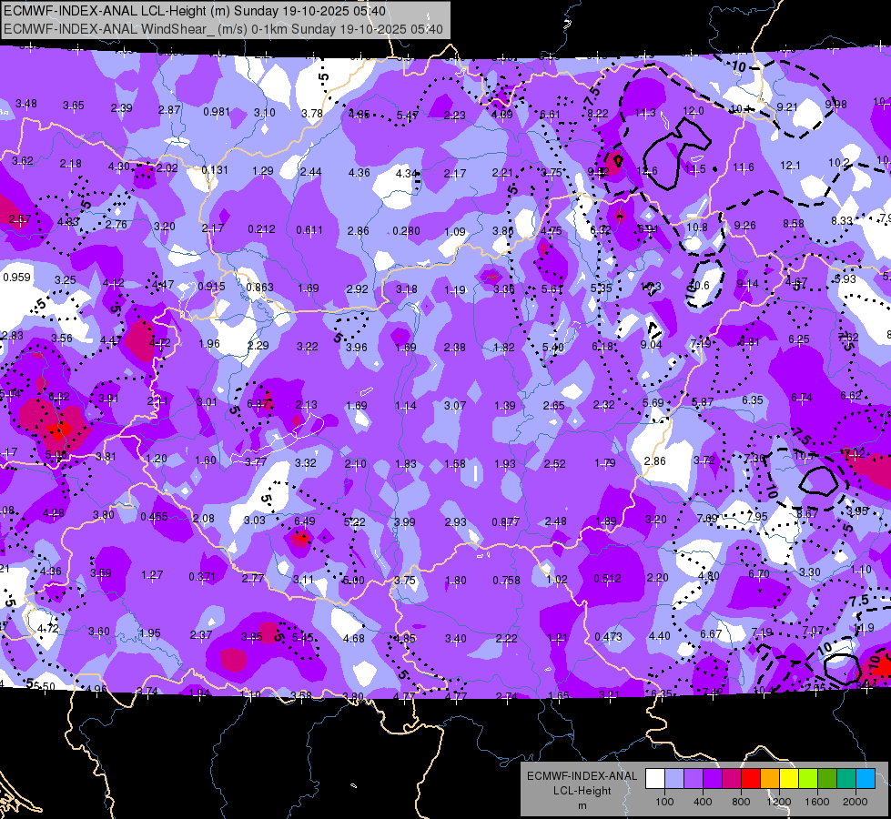Click the 'm' unit label in the legend

[x=582, y=806]
